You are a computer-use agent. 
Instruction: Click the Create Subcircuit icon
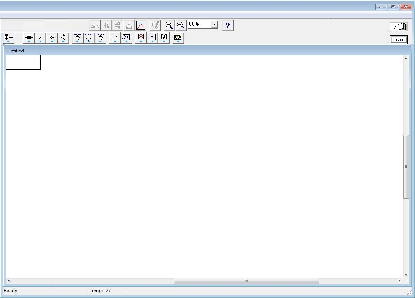(129, 25)
